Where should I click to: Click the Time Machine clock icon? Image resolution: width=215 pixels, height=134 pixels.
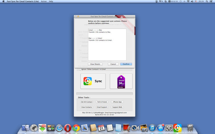(x=181, y=1)
